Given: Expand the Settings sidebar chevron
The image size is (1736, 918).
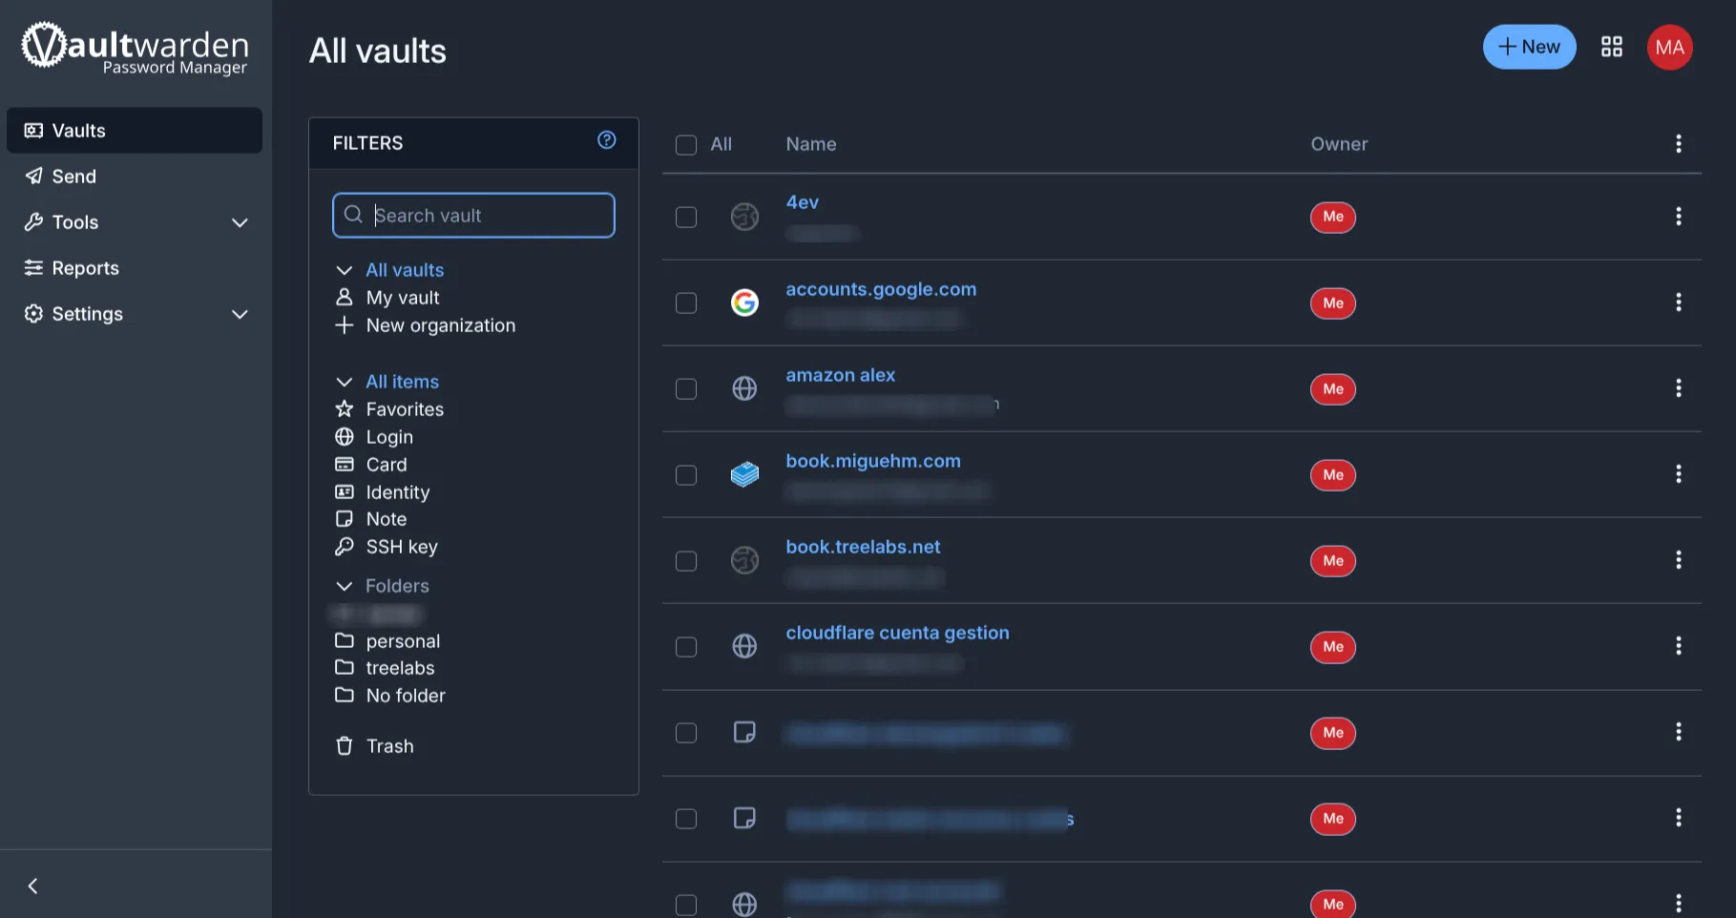Looking at the screenshot, I should click(x=240, y=314).
